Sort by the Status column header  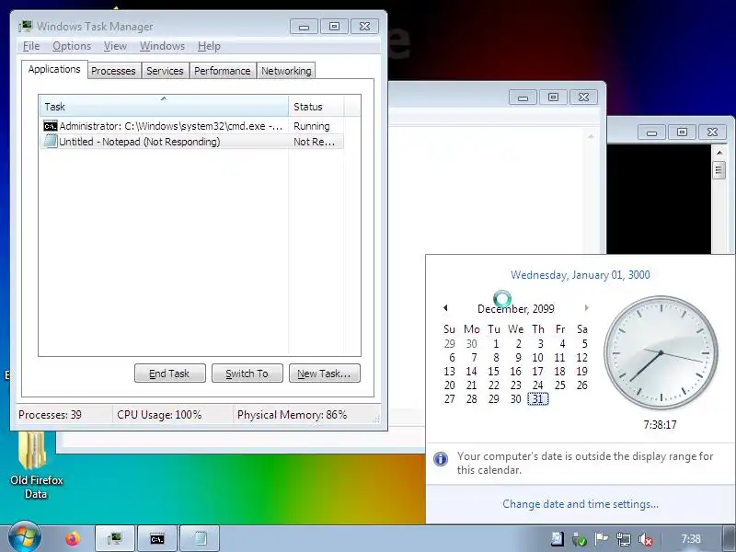pos(316,106)
